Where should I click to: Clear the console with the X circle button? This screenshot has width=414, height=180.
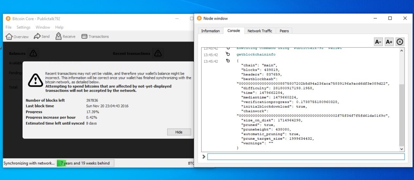(400, 42)
